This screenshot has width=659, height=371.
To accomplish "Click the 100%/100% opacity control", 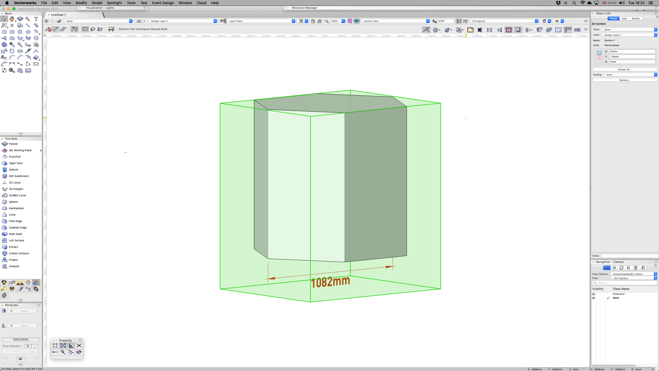I will pyautogui.click(x=21, y=340).
